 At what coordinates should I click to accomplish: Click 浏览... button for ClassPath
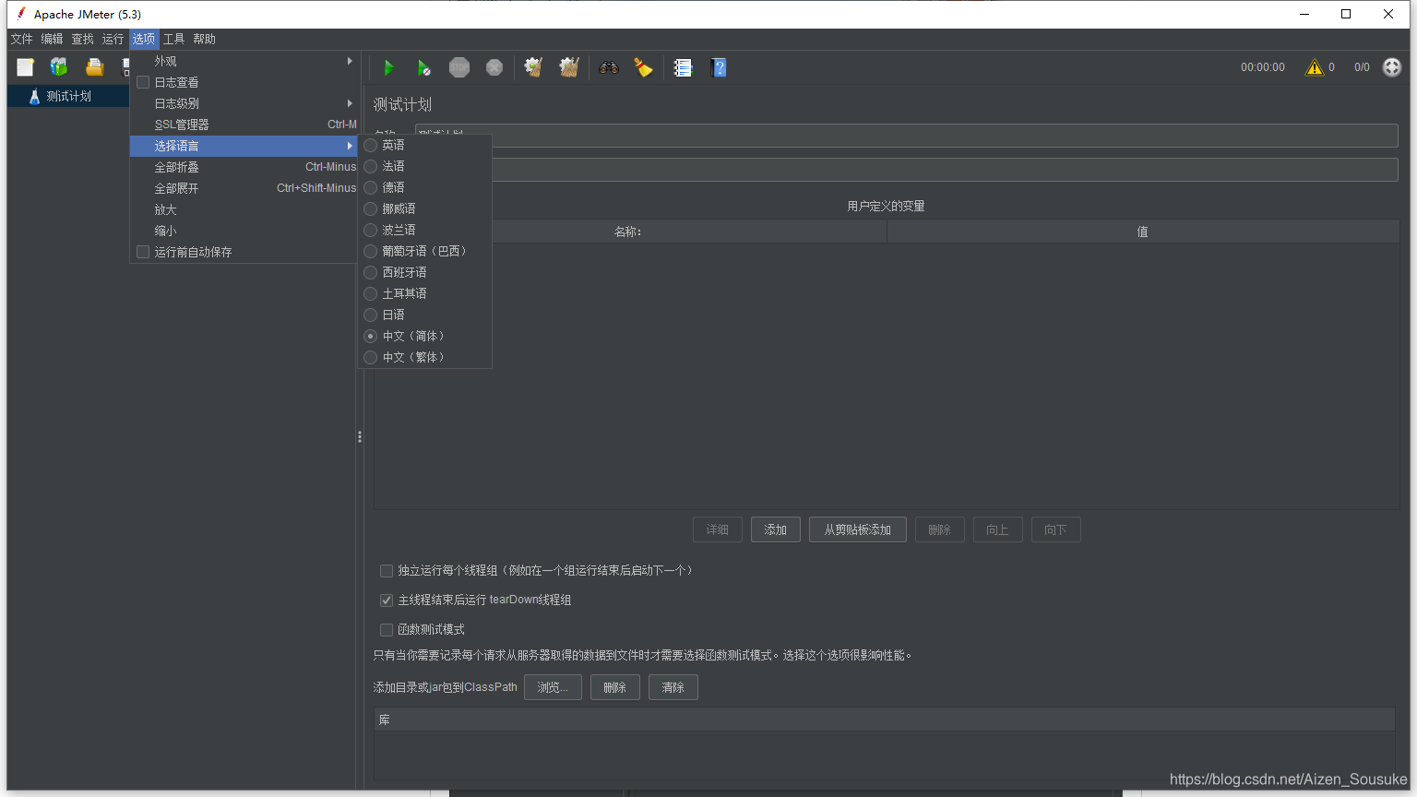[553, 687]
